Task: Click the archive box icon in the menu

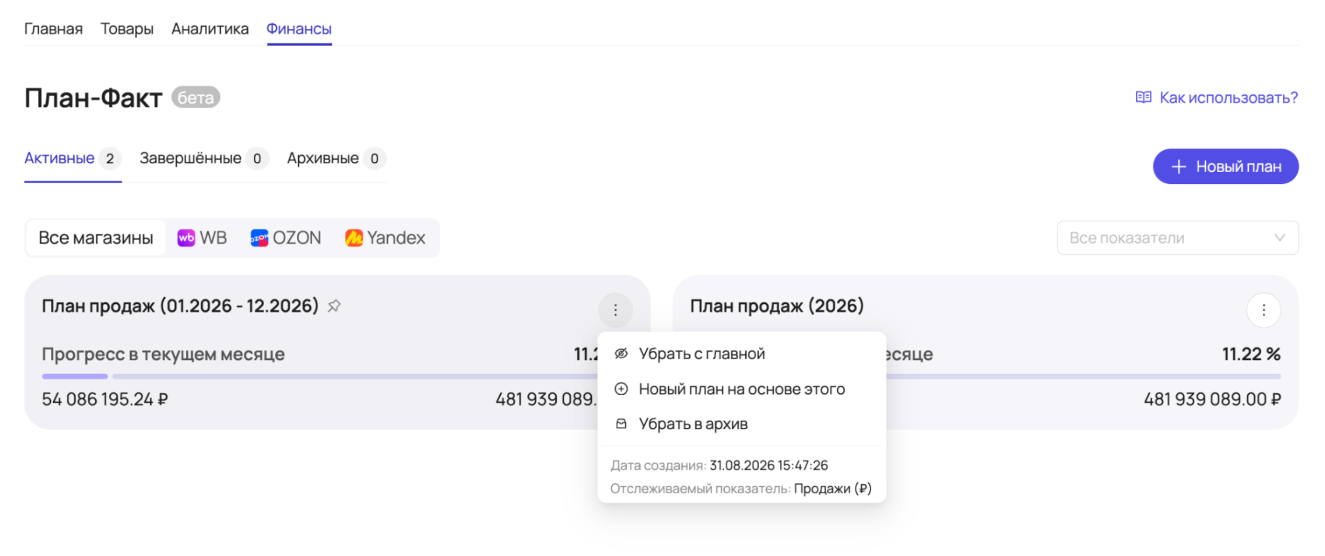Action: pyautogui.click(x=621, y=424)
